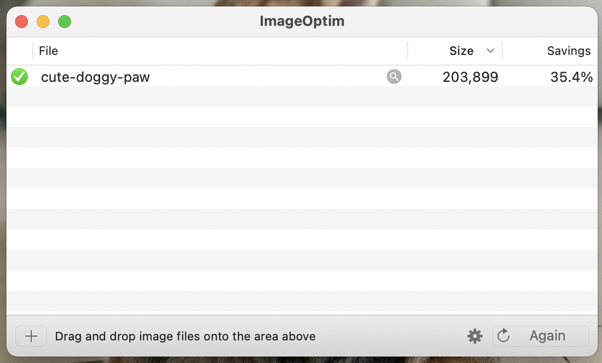
Task: Minimize the ImageOptim window
Action: [43, 21]
